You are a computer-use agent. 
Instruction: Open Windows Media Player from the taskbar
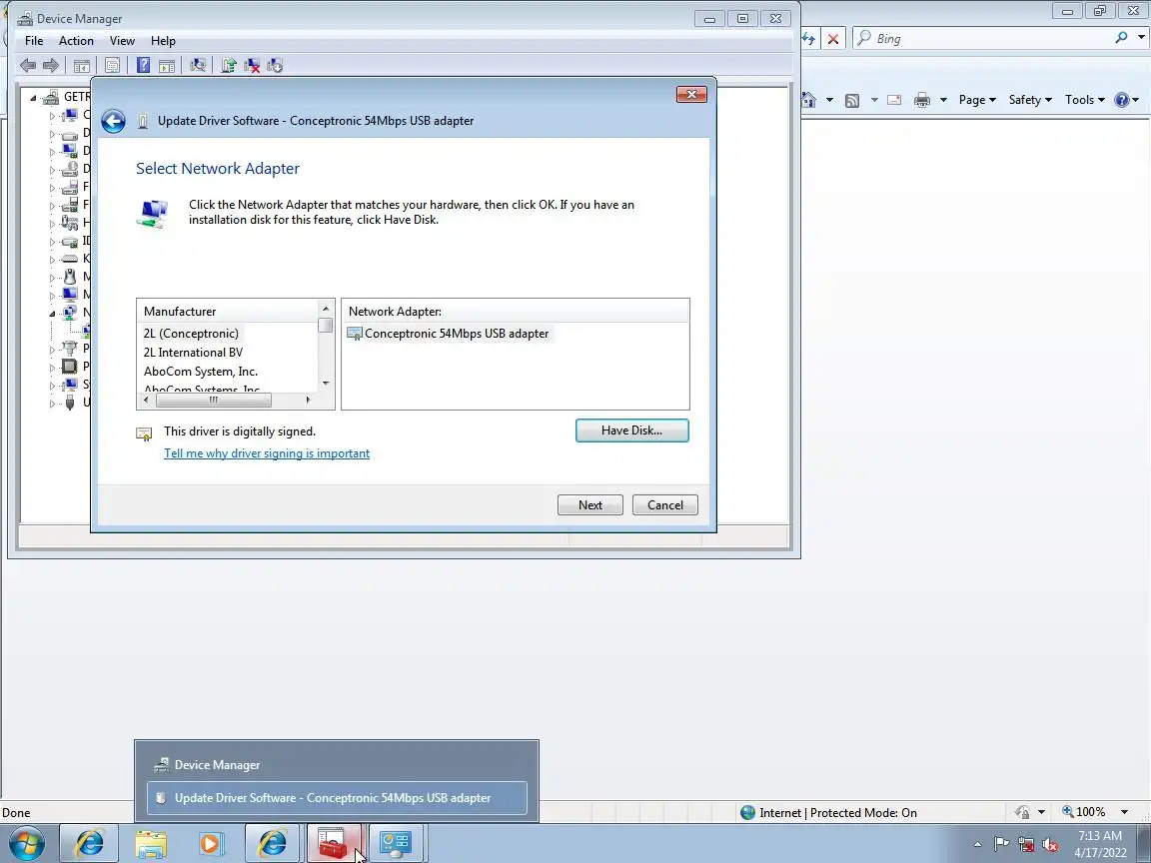(211, 844)
